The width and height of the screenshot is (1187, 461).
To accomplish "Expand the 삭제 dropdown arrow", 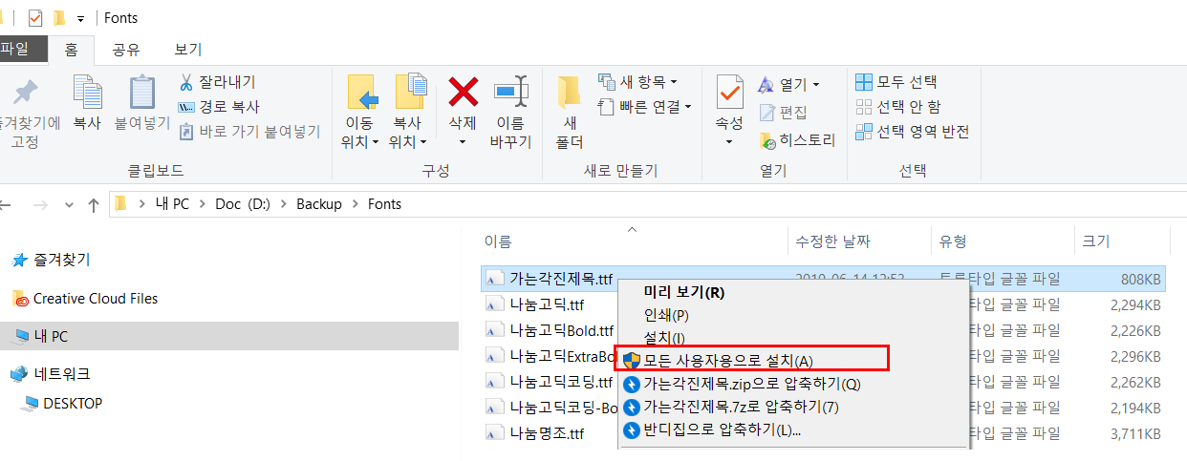I will click(463, 142).
